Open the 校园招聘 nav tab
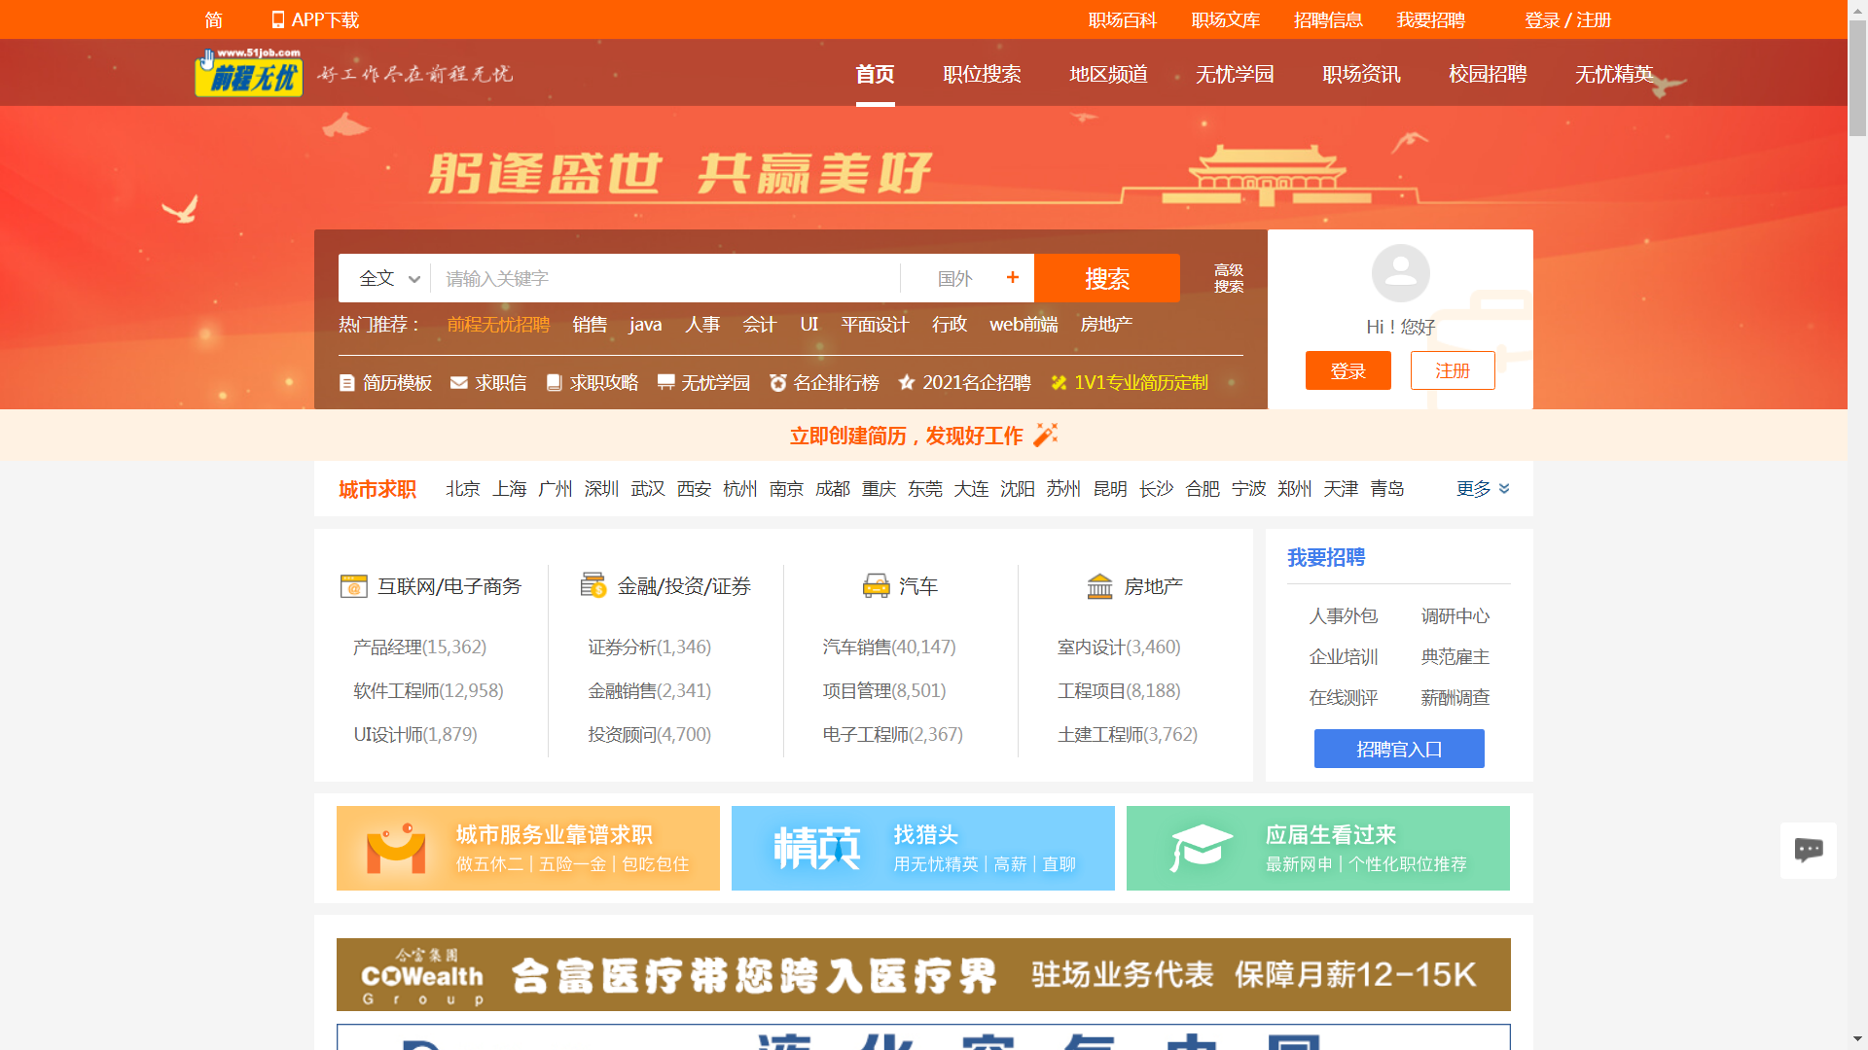1868x1050 pixels. [x=1488, y=74]
